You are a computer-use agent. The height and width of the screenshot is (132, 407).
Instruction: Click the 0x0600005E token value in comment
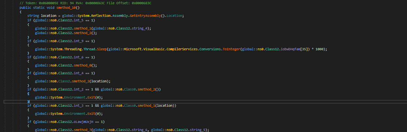coord(49,3)
